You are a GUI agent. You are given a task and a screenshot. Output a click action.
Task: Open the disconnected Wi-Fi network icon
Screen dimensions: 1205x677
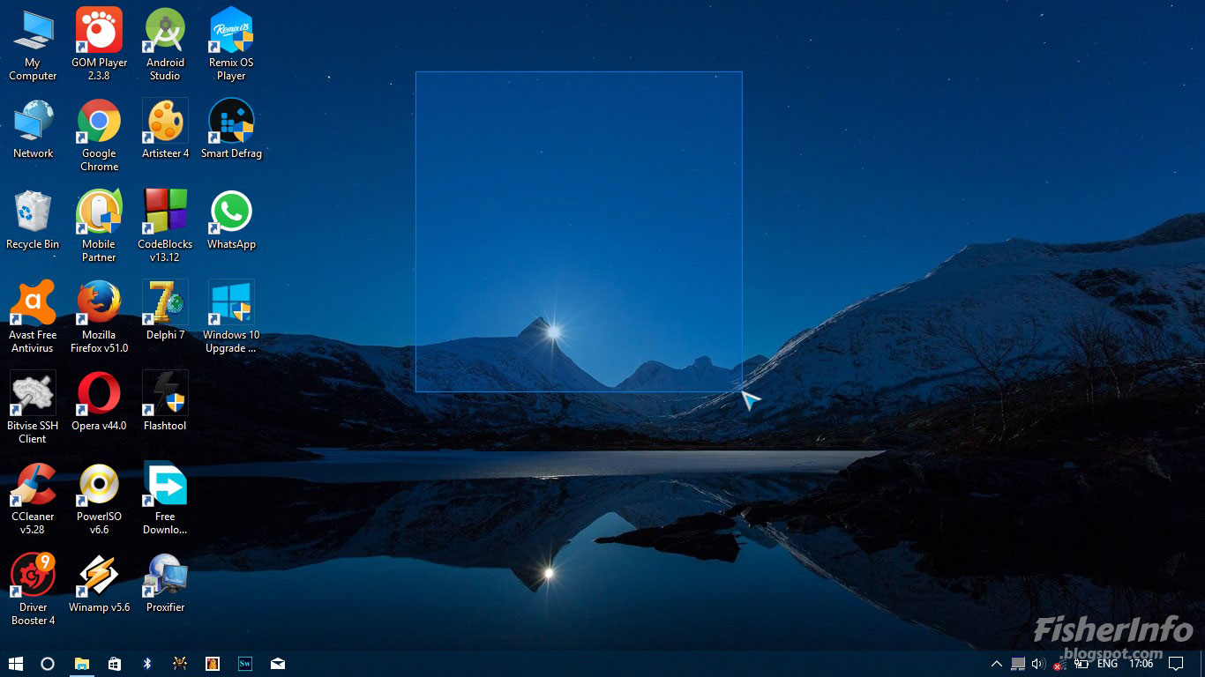(x=1059, y=664)
